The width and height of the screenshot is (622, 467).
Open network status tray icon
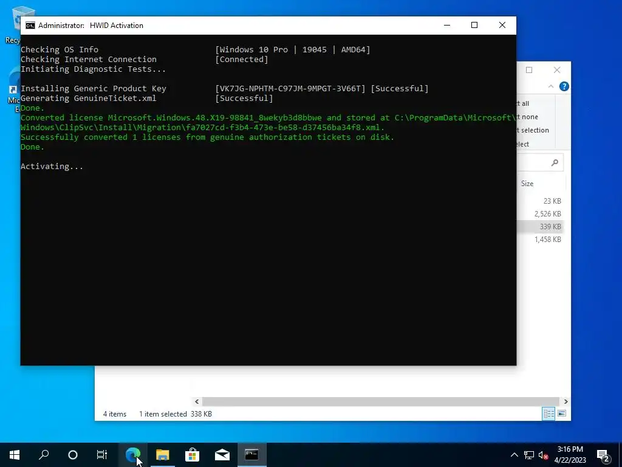click(529, 455)
